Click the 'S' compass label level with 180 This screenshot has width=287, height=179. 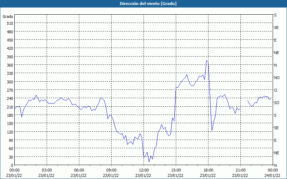[275, 115]
